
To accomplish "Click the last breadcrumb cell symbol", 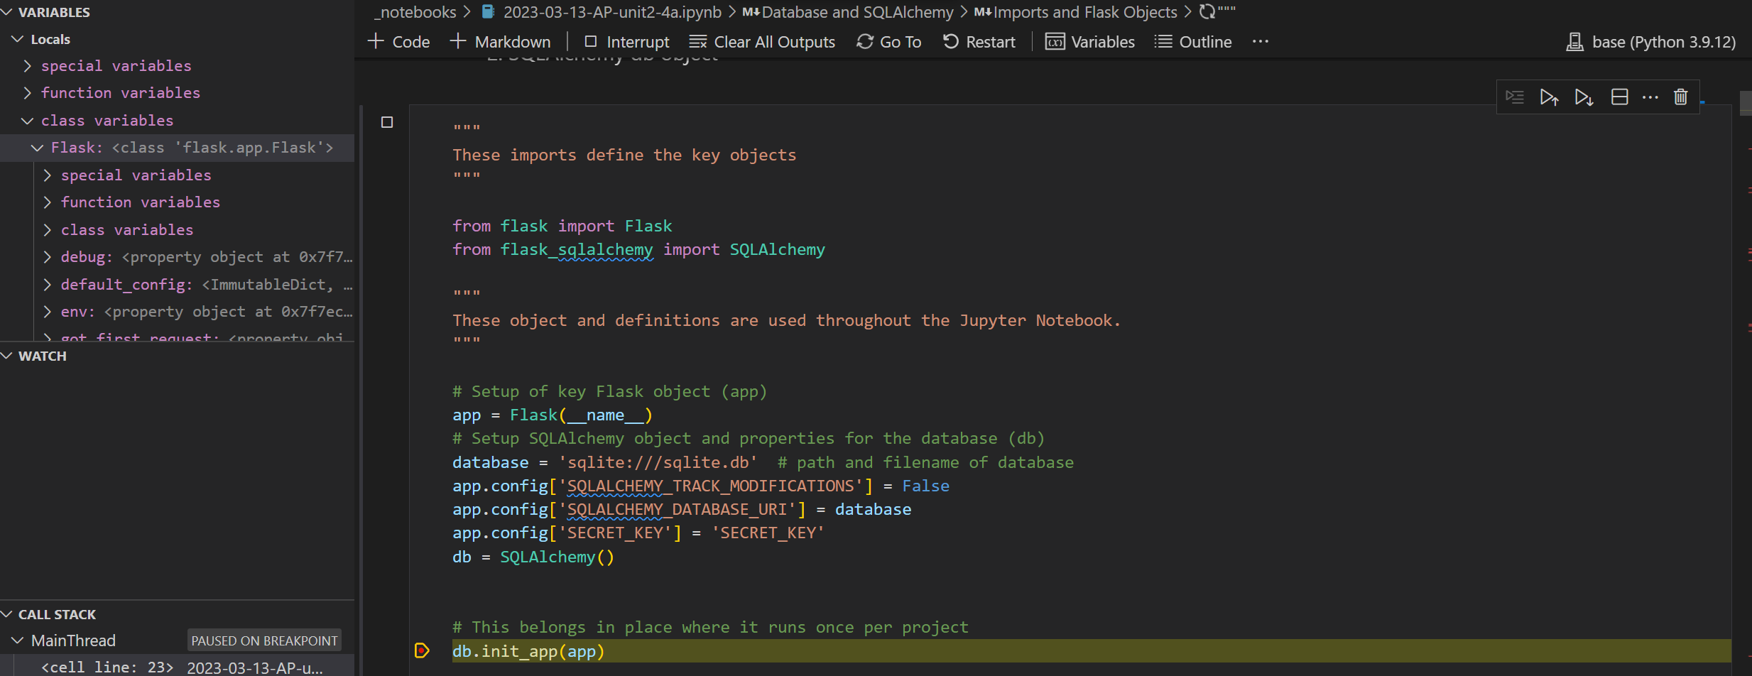I will [1217, 12].
